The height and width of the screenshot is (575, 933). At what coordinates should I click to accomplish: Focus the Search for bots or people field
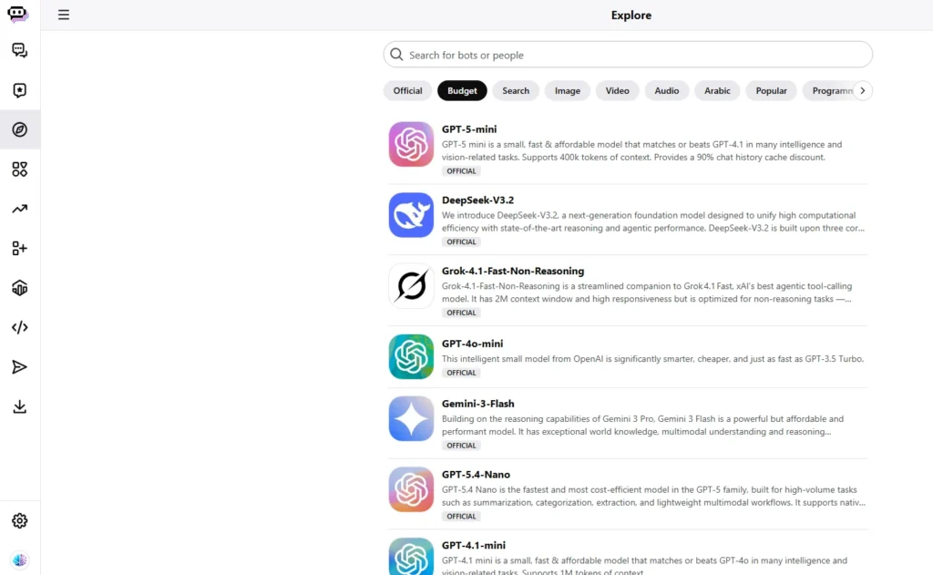pyautogui.click(x=628, y=55)
